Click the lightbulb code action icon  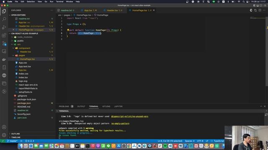pos(68,30)
